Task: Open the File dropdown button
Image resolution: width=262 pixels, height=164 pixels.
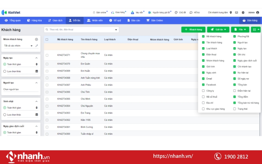Action: coord(240,30)
